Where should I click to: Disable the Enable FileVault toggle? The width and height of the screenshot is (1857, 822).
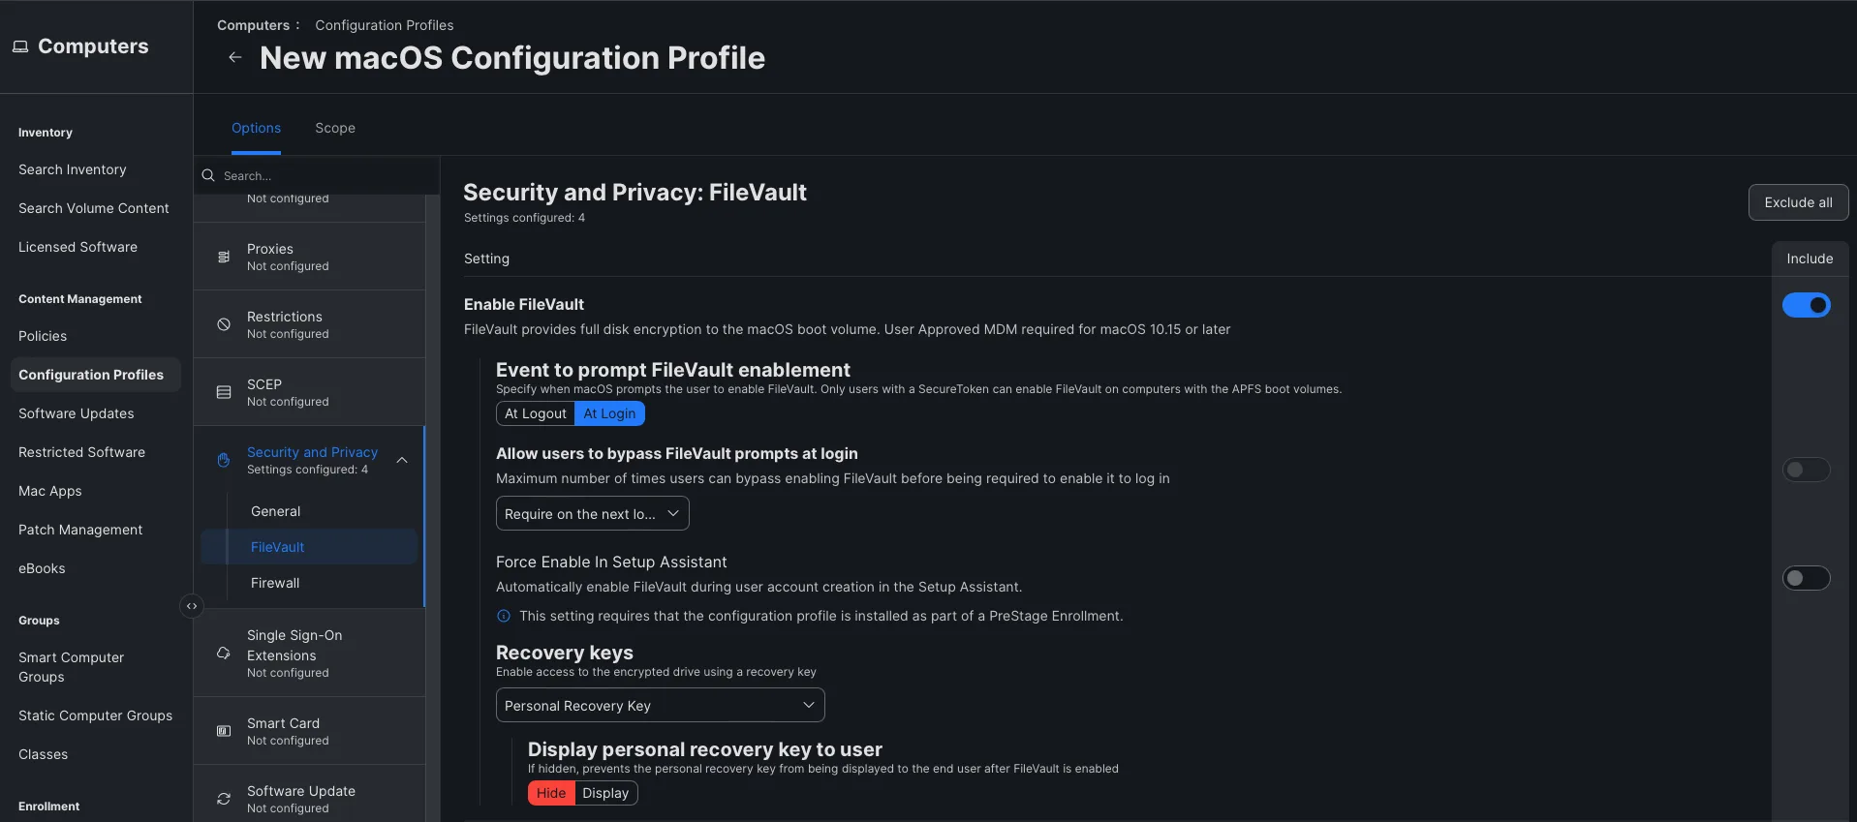pyautogui.click(x=1806, y=306)
